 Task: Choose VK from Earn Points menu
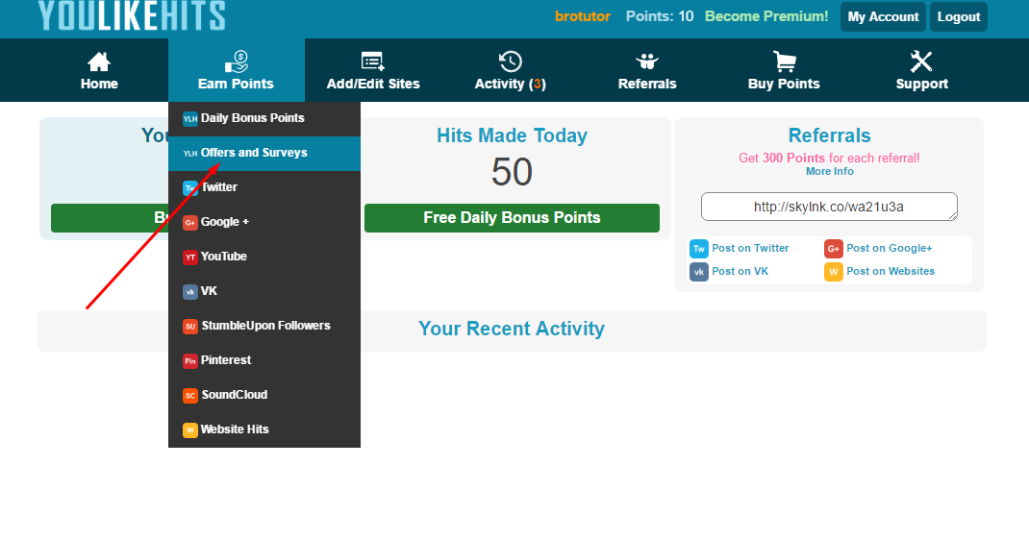264,291
